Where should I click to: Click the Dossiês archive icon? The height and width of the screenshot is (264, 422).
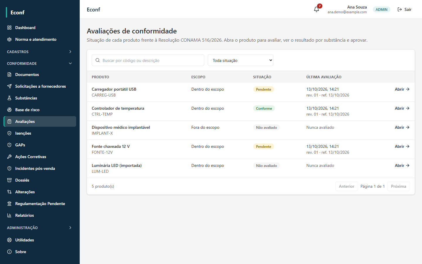[x=9, y=180]
